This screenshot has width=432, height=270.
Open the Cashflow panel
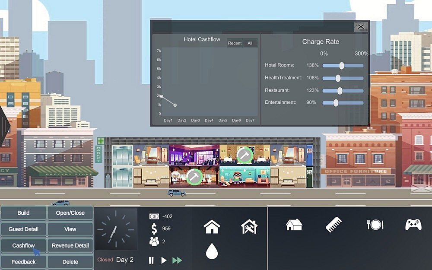pos(23,245)
